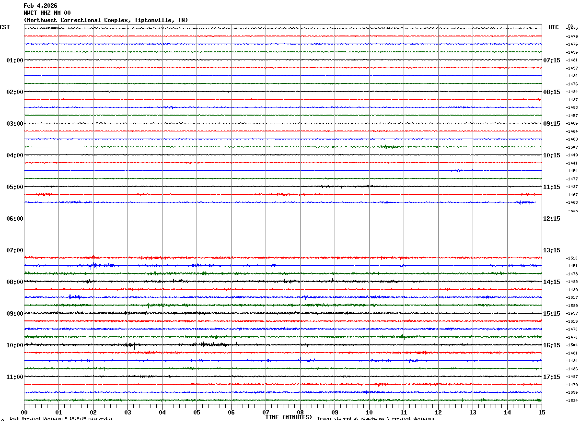Click the 03:00 CST time label
Viewport: 580px width, 425px height.
15,124
